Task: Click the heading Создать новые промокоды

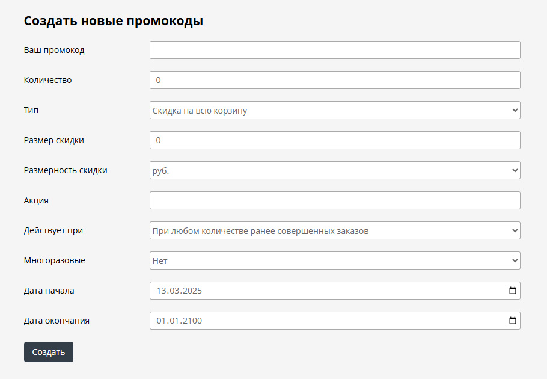Action: [113, 20]
